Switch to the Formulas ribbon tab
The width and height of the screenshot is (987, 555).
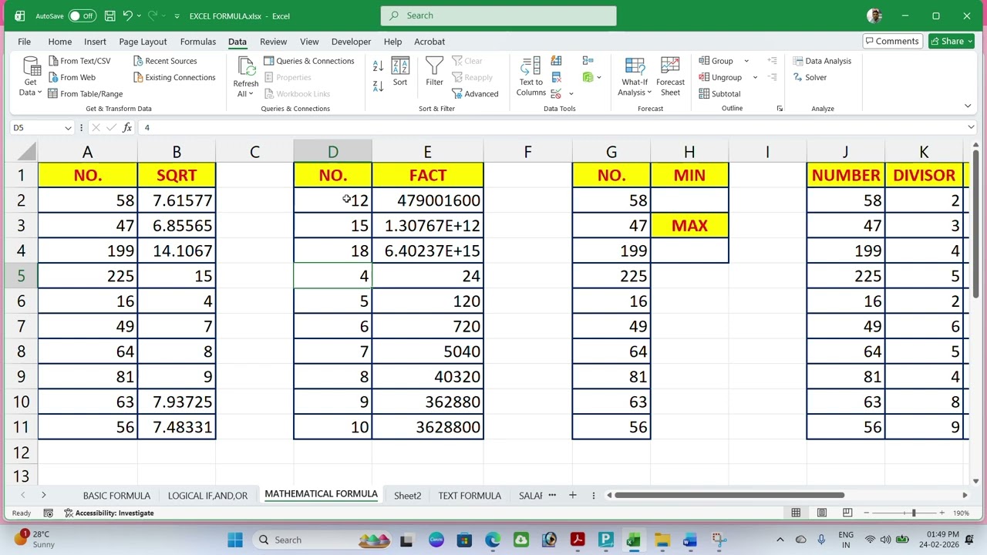197,42
